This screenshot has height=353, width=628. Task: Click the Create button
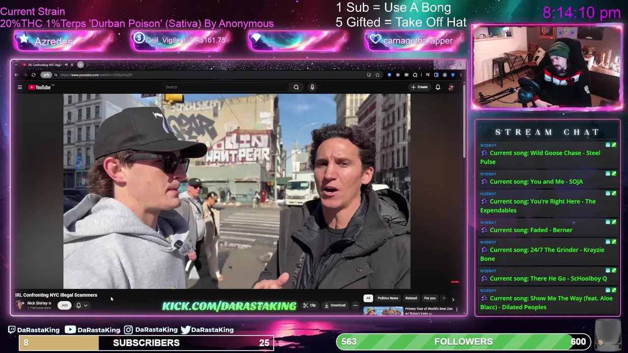(419, 87)
